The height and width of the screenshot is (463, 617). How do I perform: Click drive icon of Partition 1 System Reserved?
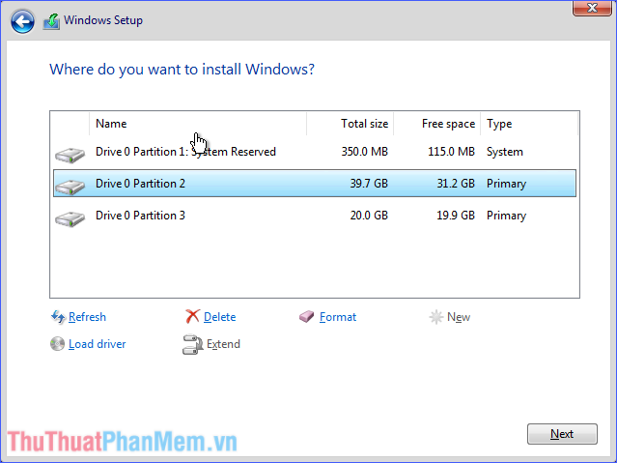[70, 155]
